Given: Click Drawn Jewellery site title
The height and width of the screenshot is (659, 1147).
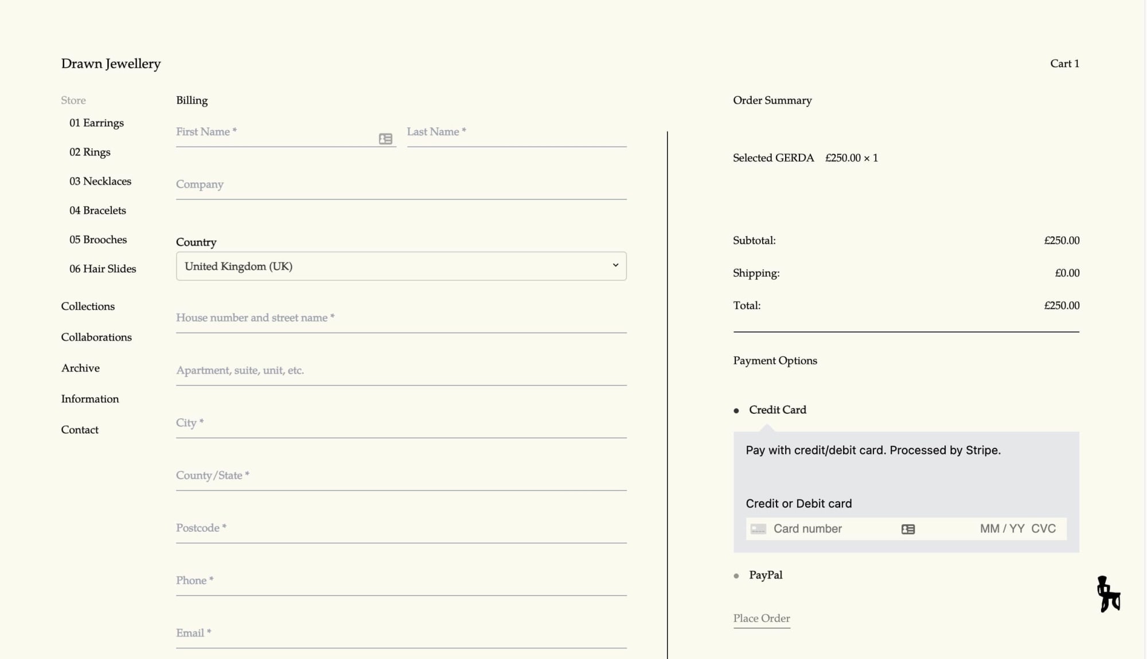Looking at the screenshot, I should pyautogui.click(x=111, y=64).
